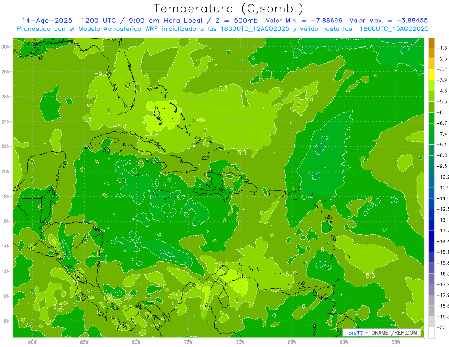Viewport: 449px width, 347px height.
Task: Click the '55W' longitude axis label
Action: click(396, 342)
